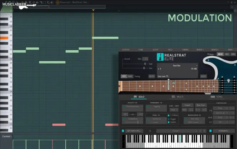
Task: Toggle the PinchHarmonics velocity FX indicator
Action: coord(124,107)
